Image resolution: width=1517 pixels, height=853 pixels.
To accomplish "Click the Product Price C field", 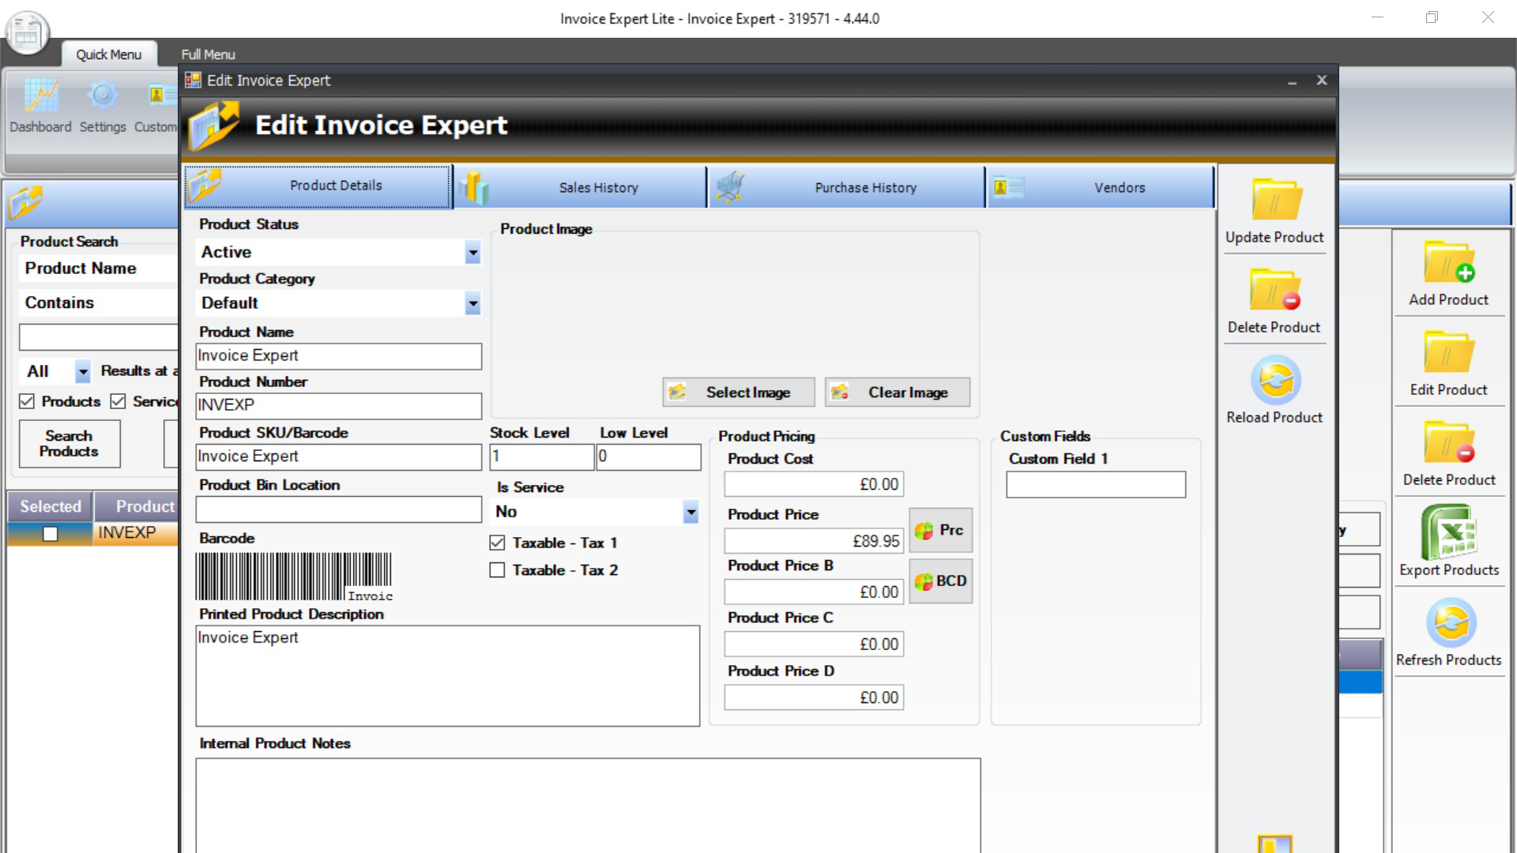I will [814, 644].
